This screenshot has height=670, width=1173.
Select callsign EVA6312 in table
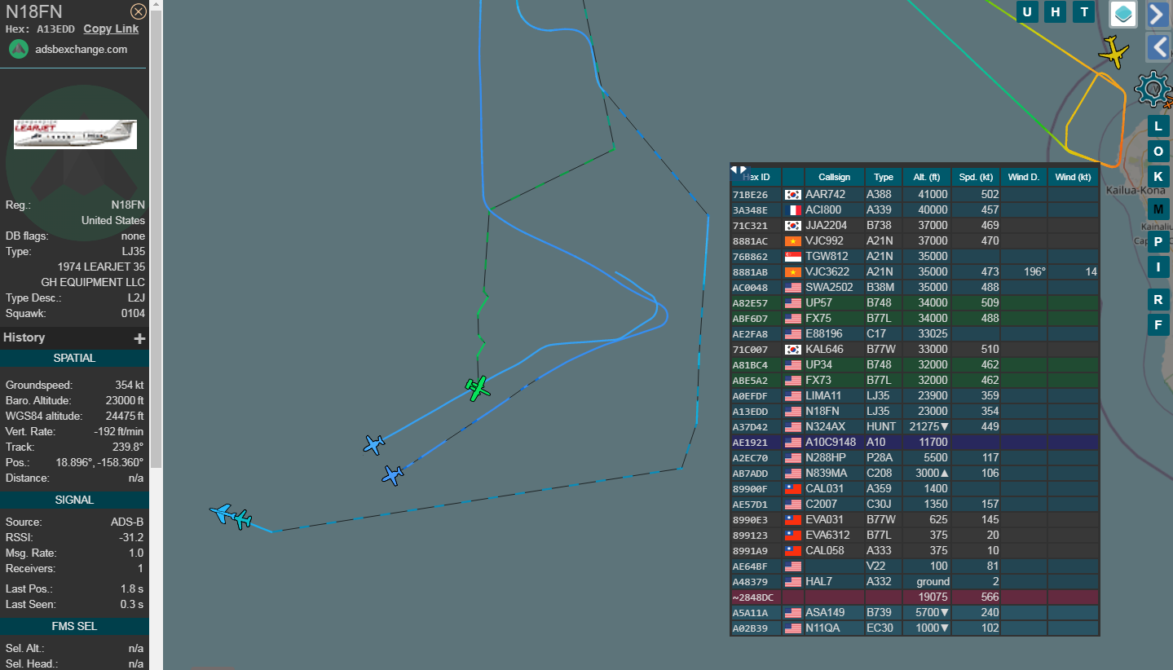point(827,536)
